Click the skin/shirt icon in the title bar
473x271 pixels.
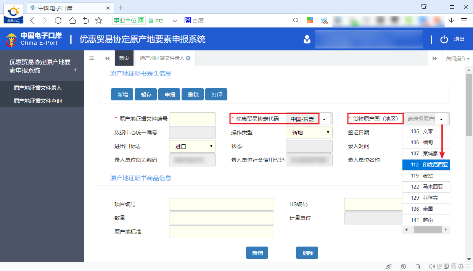coord(424,6)
